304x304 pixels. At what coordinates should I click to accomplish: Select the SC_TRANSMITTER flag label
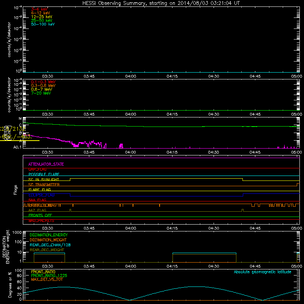44,185
